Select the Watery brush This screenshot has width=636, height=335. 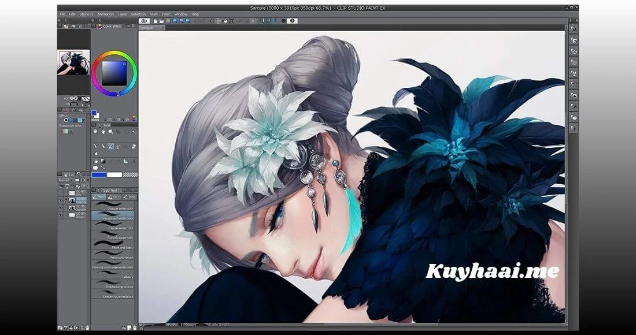[112, 274]
